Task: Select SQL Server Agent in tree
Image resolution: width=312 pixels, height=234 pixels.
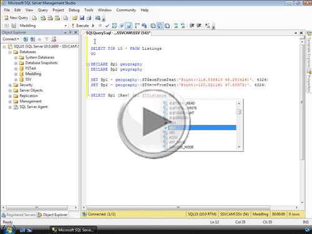Action: [x=34, y=107]
